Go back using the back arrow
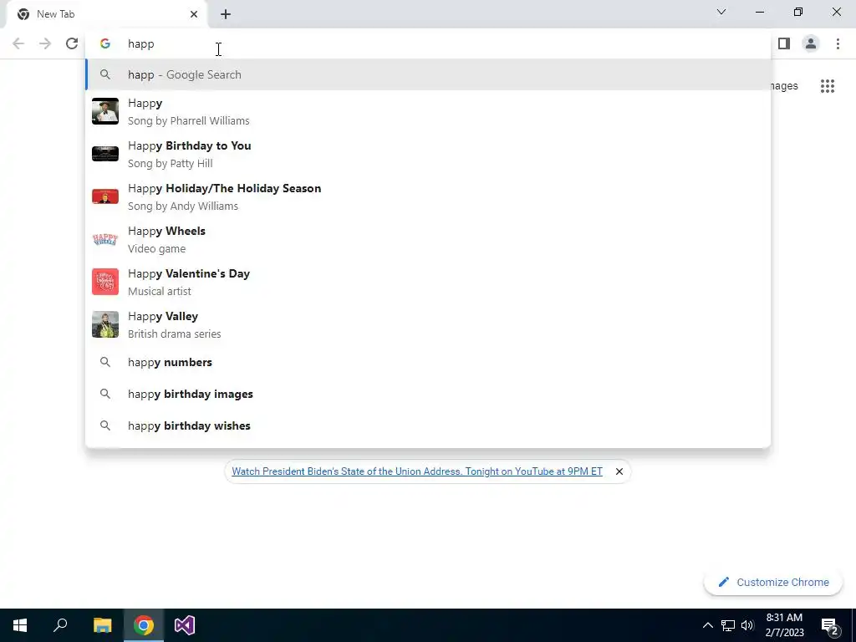856x642 pixels. [18, 43]
